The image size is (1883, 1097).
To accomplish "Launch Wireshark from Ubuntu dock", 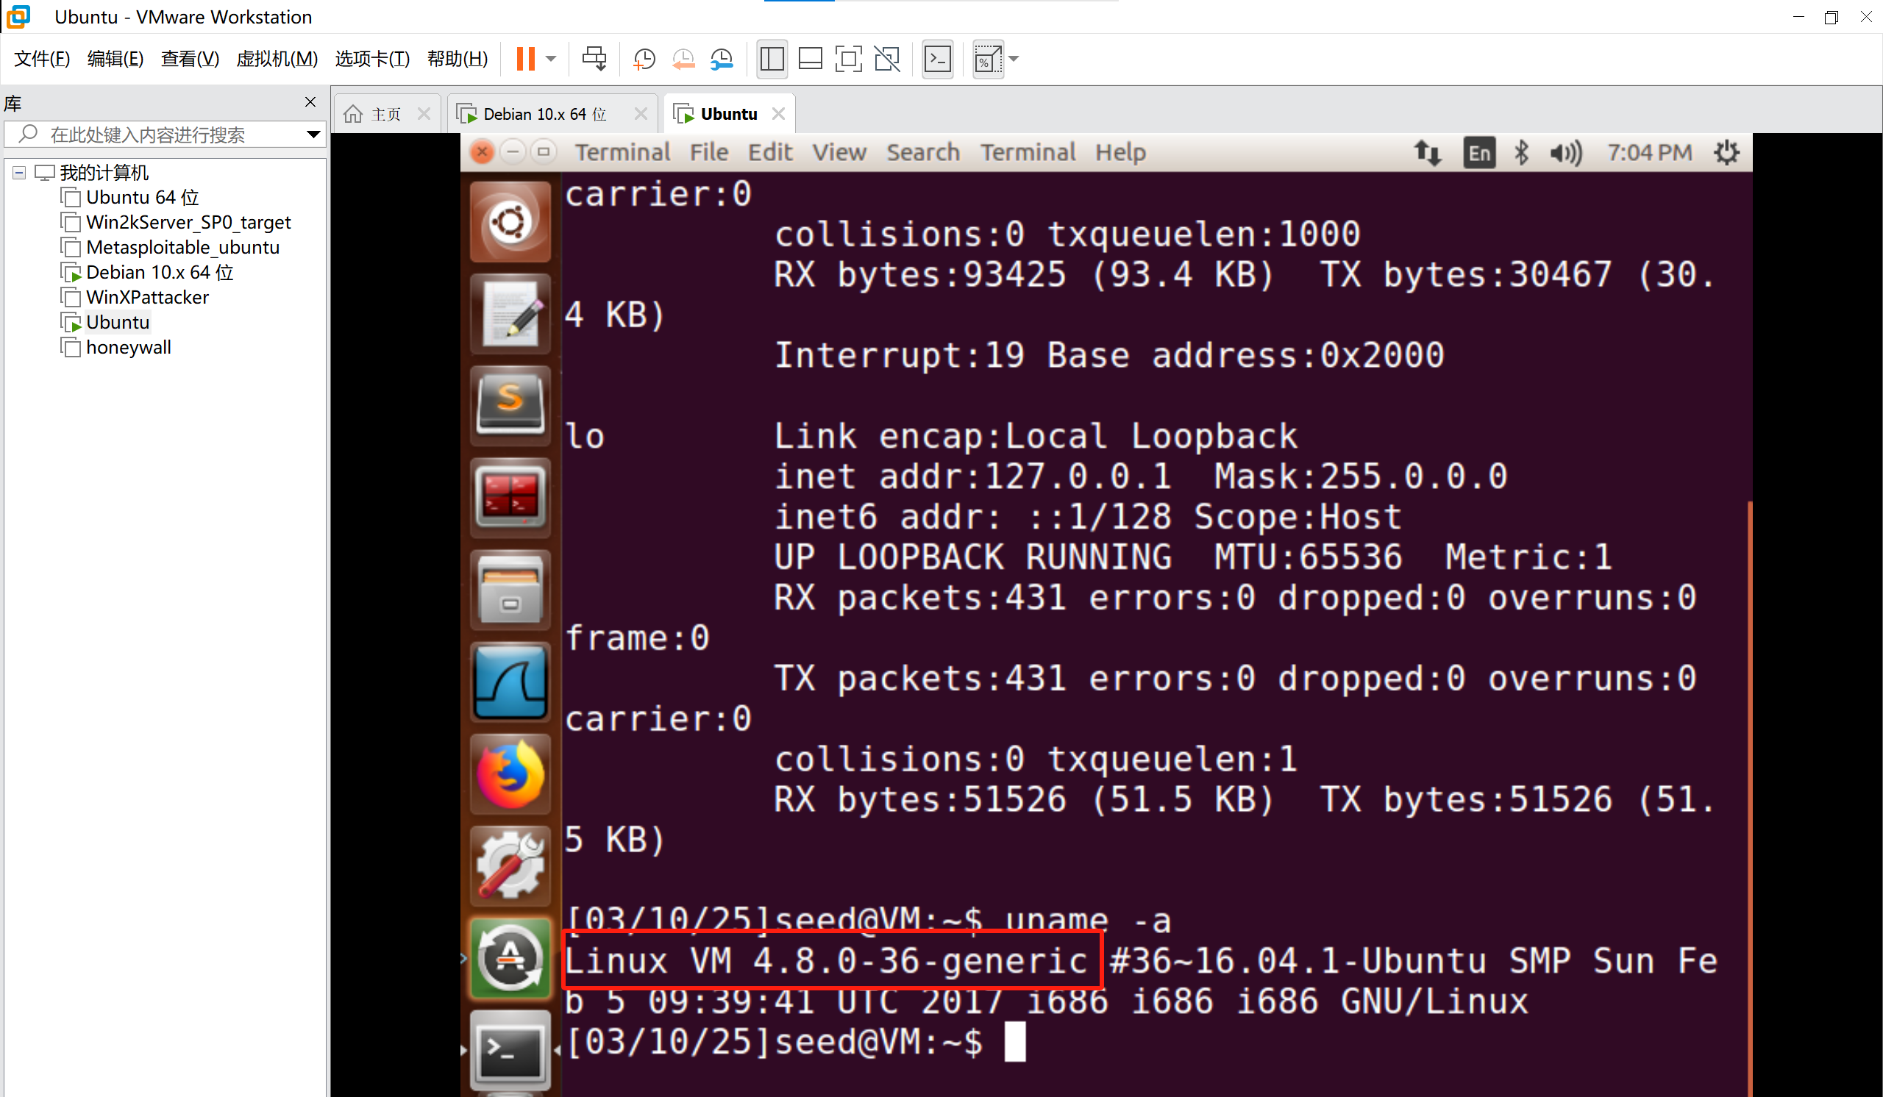I will 510,682.
